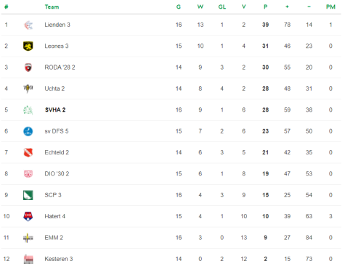Open the Echteld 2 red-white crest
The height and width of the screenshot is (269, 345).
28,152
